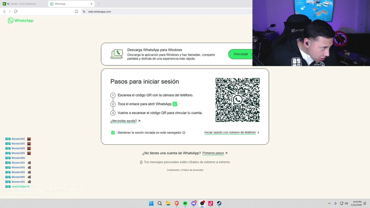The width and height of the screenshot is (370, 208).
Task: Select the WhatsApp browser tab
Action: tap(71, 4)
